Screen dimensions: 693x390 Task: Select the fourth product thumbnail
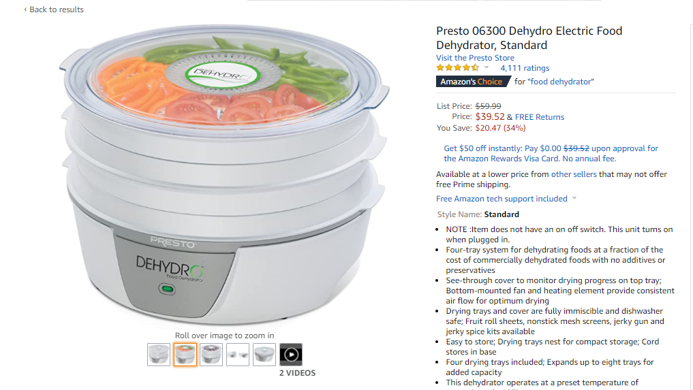point(238,354)
